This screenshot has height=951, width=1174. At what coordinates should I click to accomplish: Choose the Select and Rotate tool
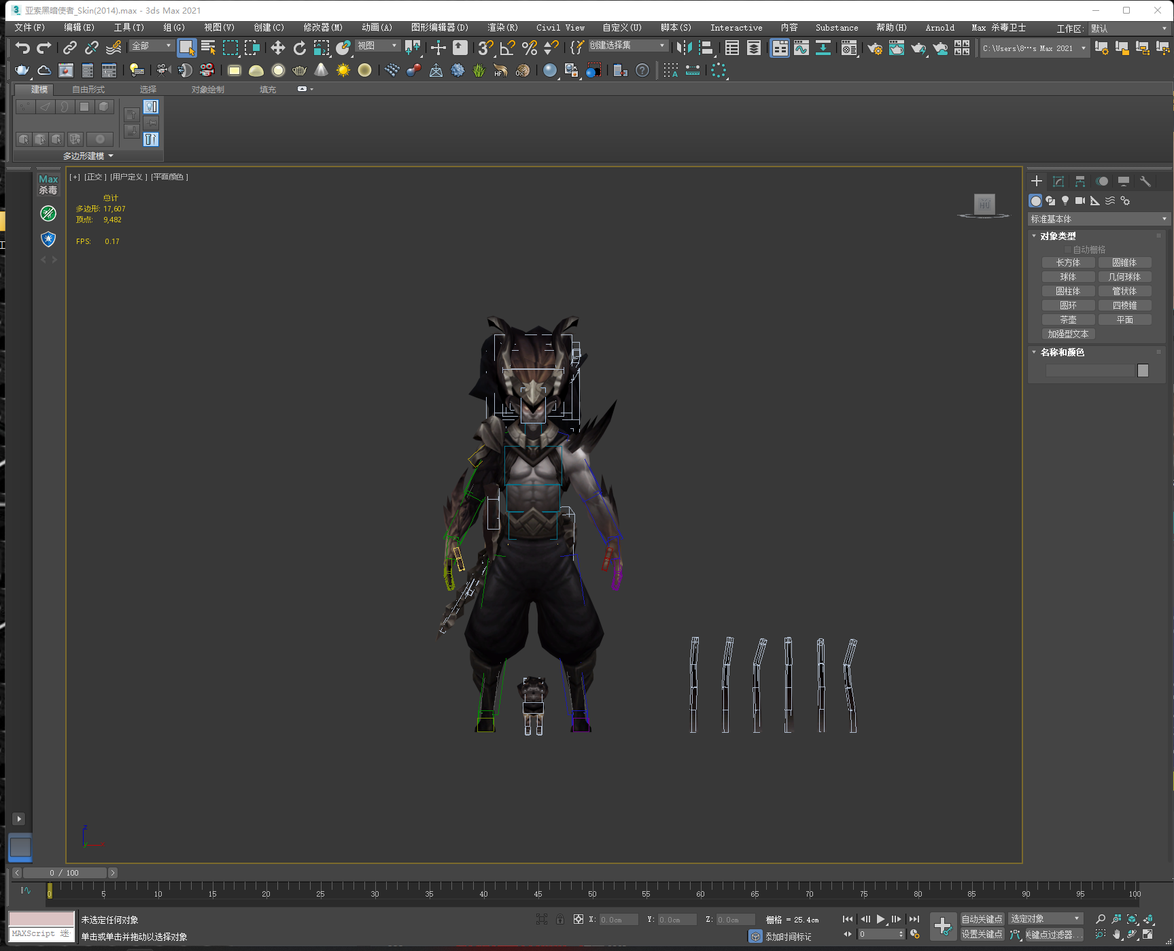point(299,48)
